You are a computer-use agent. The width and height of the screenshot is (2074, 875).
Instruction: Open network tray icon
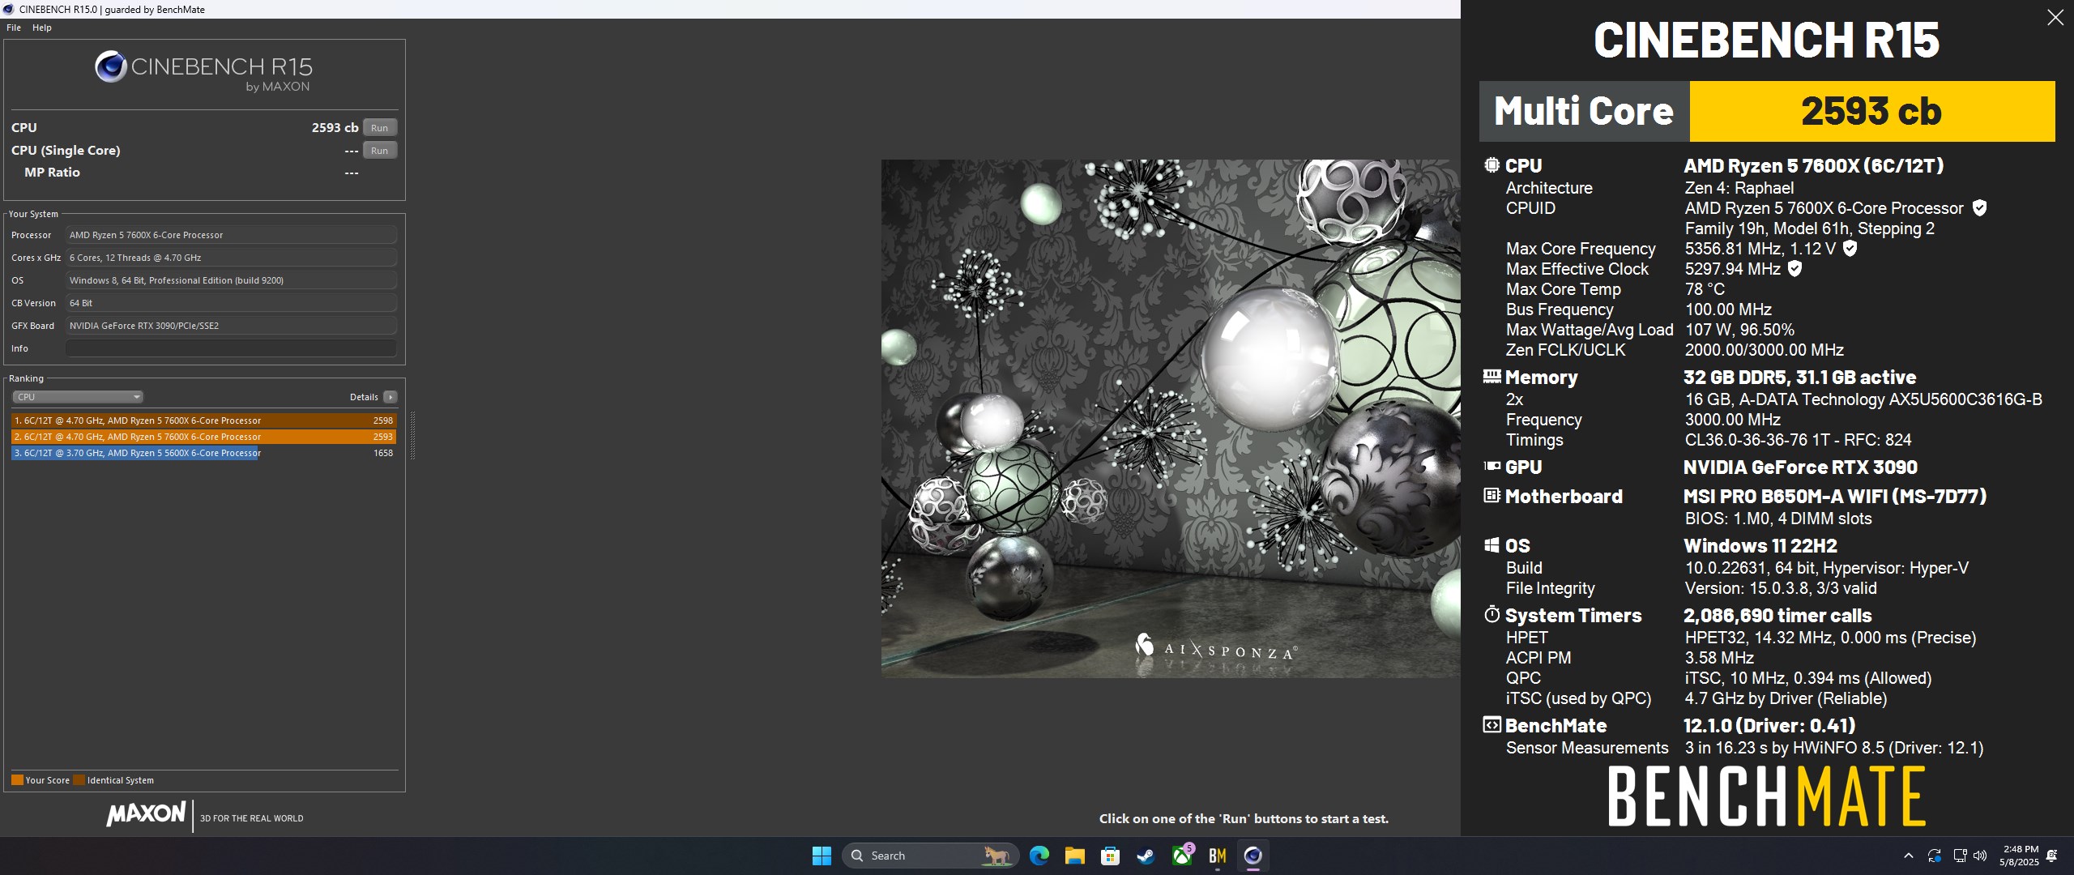pos(1960,856)
